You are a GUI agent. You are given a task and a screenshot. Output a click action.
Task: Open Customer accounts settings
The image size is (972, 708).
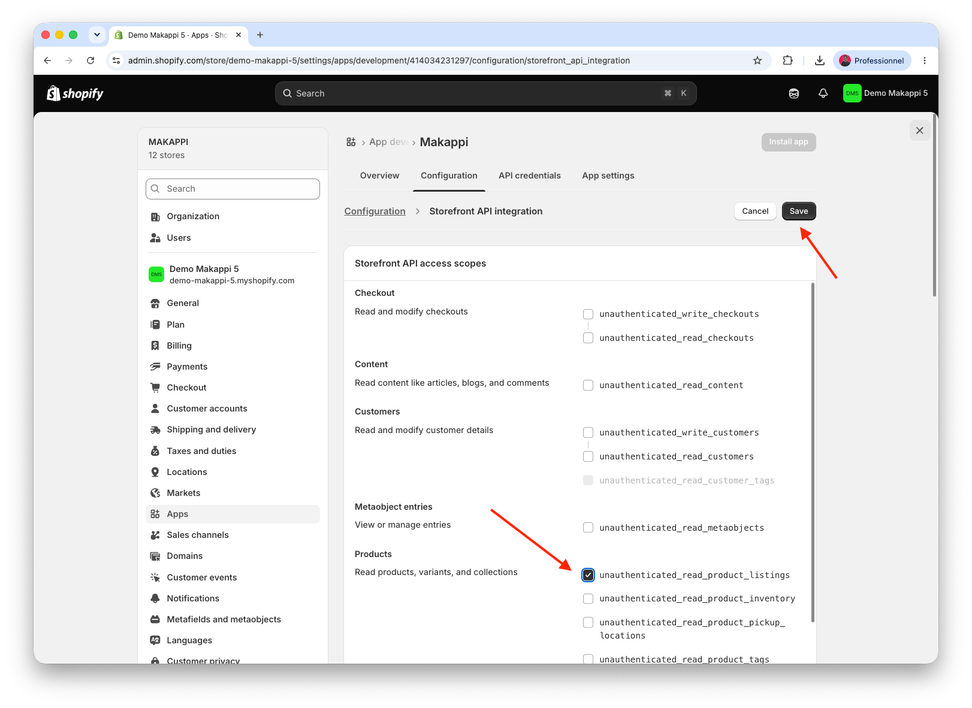click(233, 409)
